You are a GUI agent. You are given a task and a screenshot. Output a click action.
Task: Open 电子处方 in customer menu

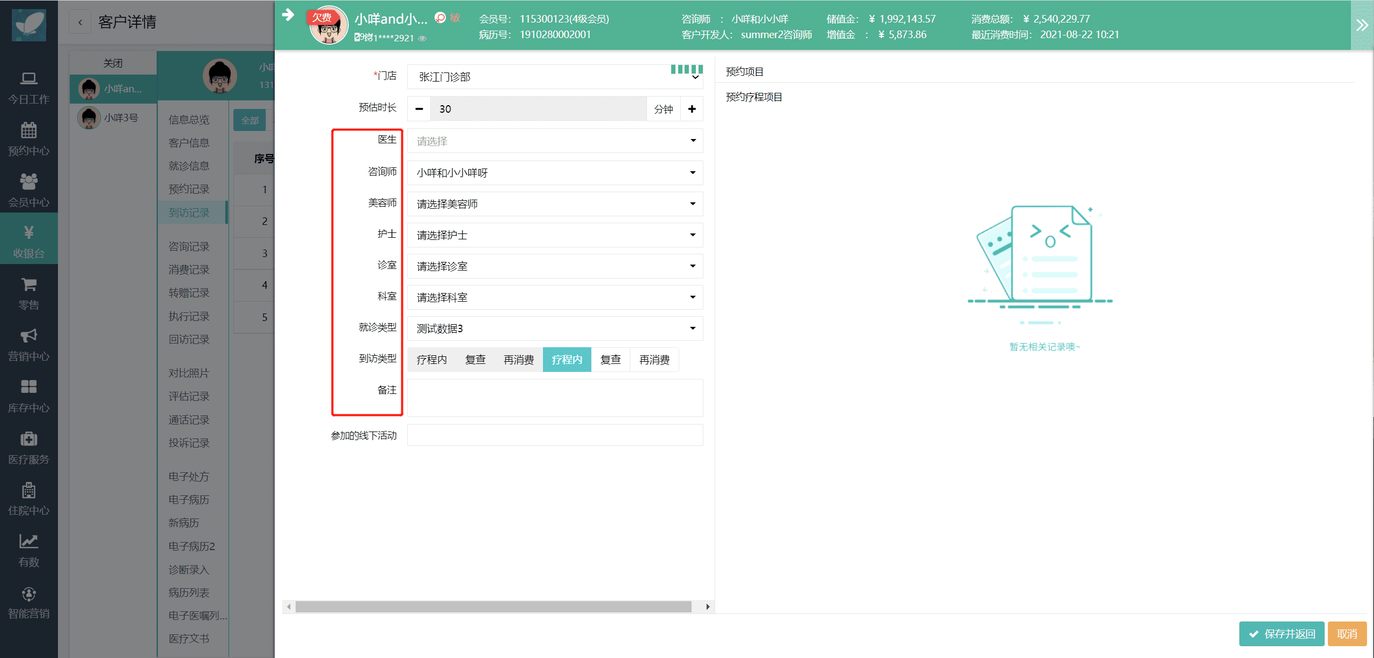click(x=189, y=477)
